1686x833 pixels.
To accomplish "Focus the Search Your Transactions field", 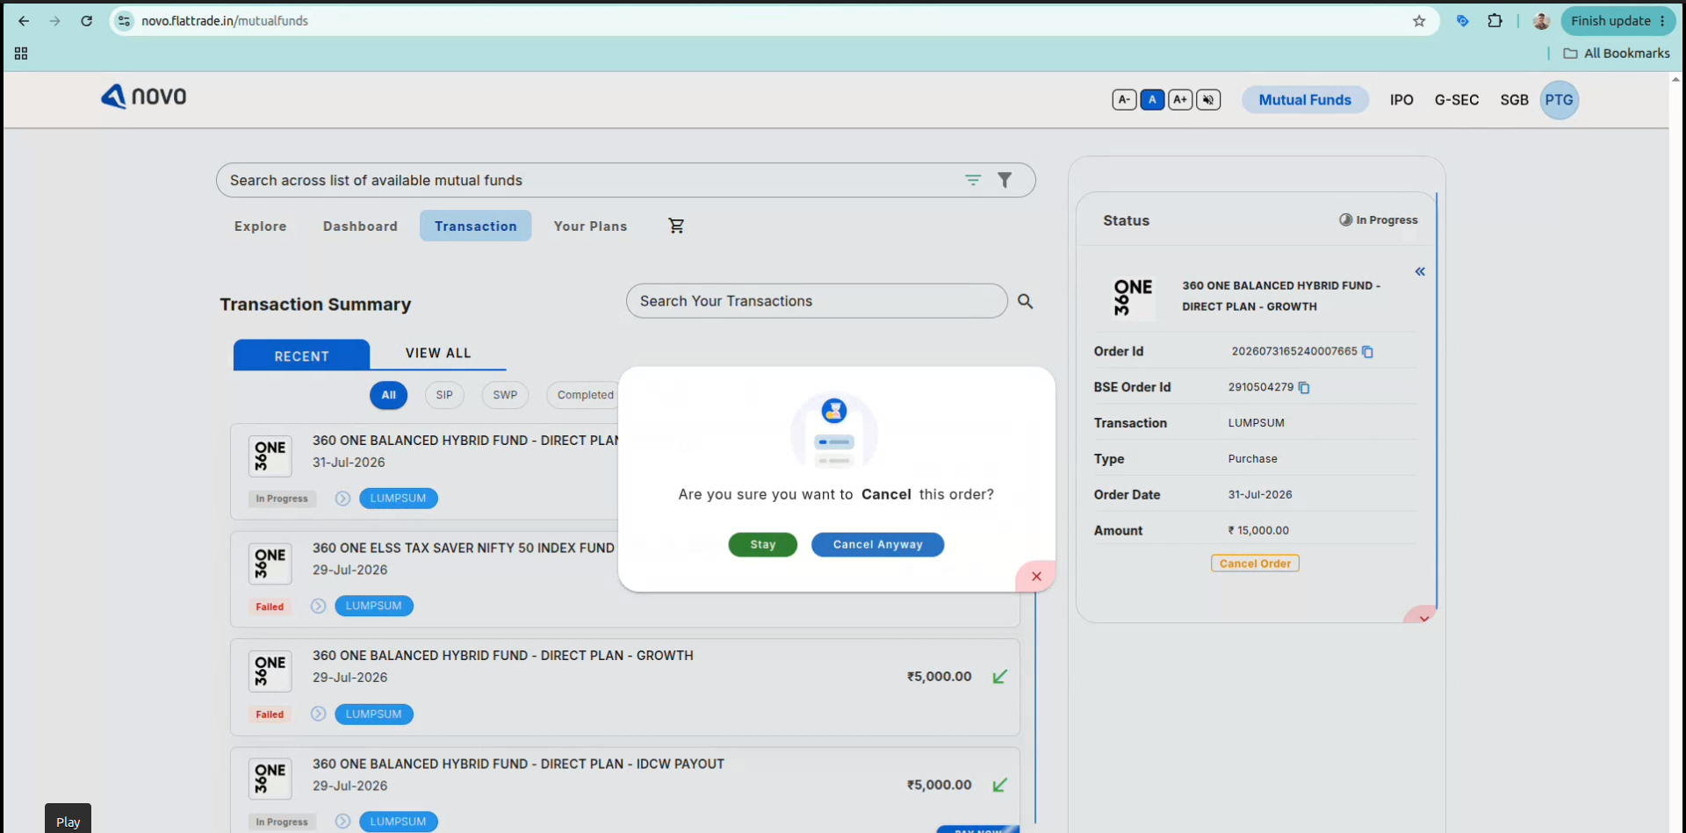I will click(x=817, y=301).
